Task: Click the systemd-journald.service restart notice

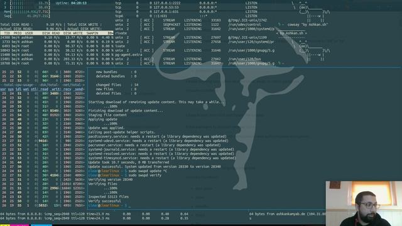Action: click(161, 149)
